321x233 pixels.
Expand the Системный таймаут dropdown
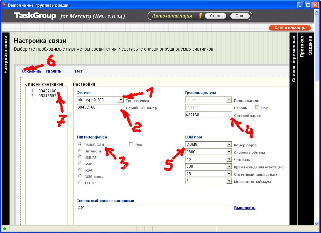coord(229,174)
